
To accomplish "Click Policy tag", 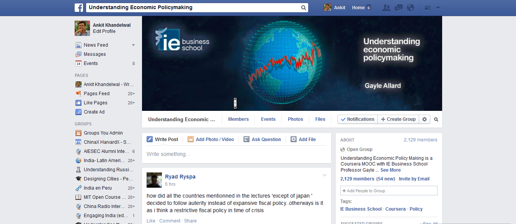I will pyautogui.click(x=416, y=209).
